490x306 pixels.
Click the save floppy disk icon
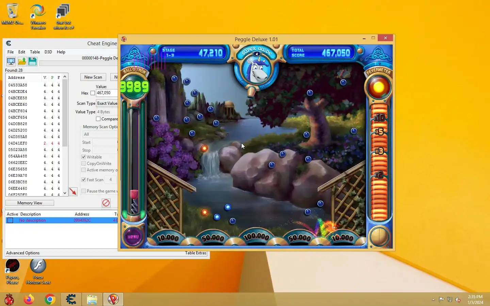[32, 62]
